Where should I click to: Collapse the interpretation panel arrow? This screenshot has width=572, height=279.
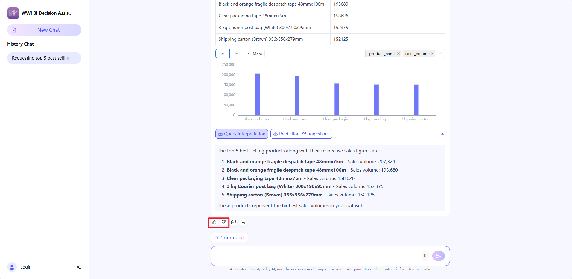click(443, 134)
